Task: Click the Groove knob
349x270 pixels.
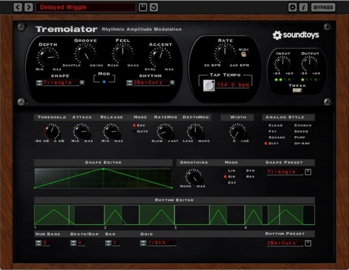Action: point(85,53)
